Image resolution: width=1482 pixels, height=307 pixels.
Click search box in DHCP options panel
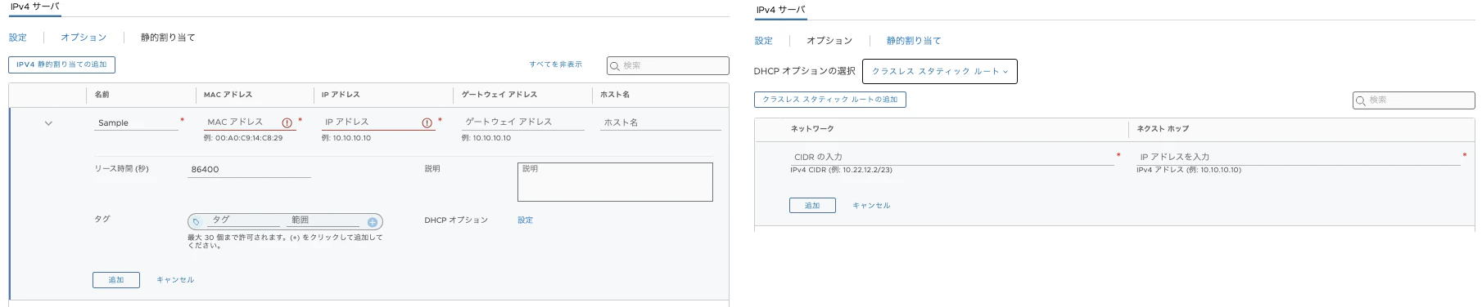(1414, 100)
